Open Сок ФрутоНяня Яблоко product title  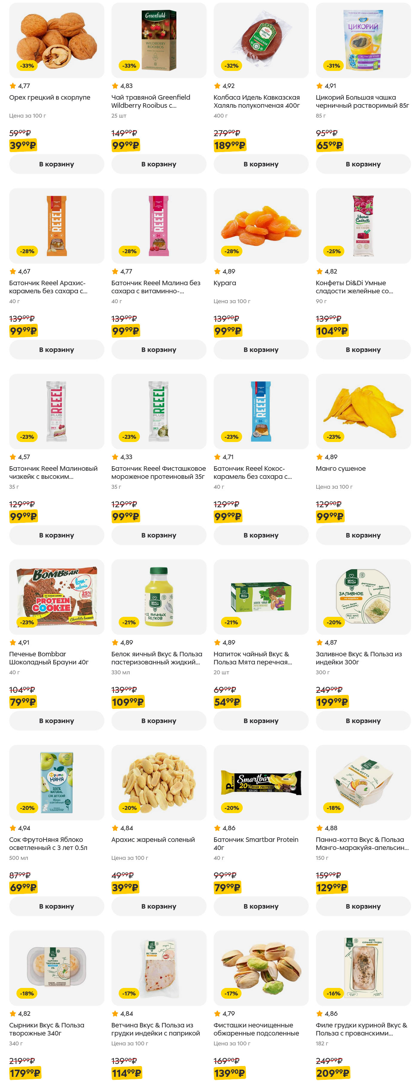pyautogui.click(x=48, y=843)
